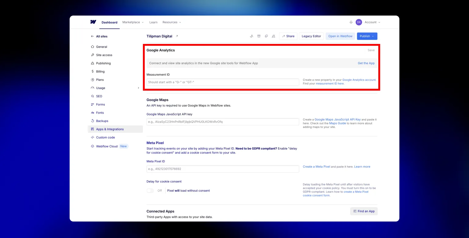Open the Resources dropdown

(x=172, y=22)
